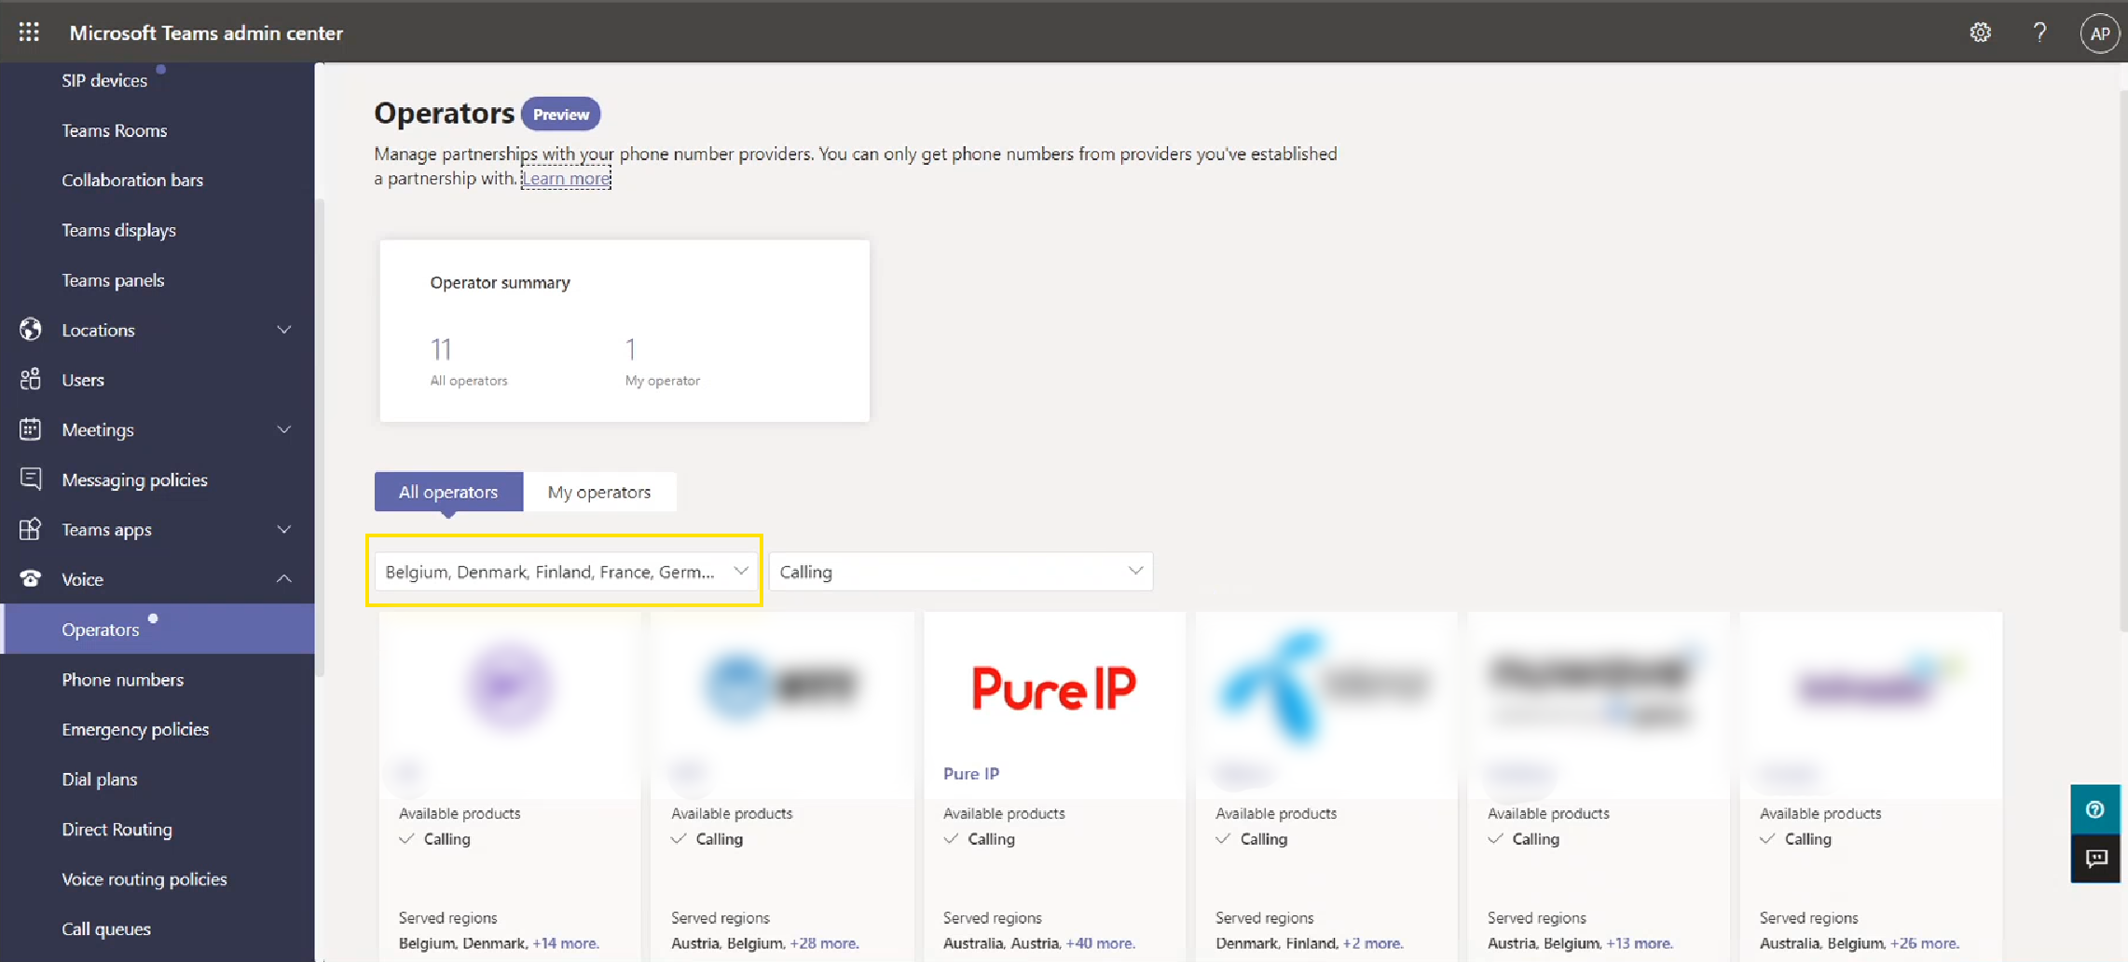Click the Voice phone icon in sidebar
The image size is (2128, 962).
[x=31, y=578]
